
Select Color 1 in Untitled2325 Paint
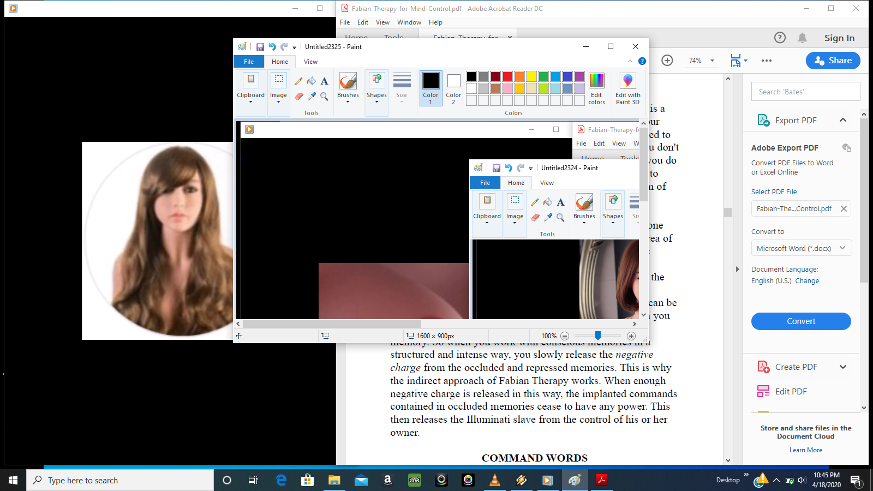(430, 88)
